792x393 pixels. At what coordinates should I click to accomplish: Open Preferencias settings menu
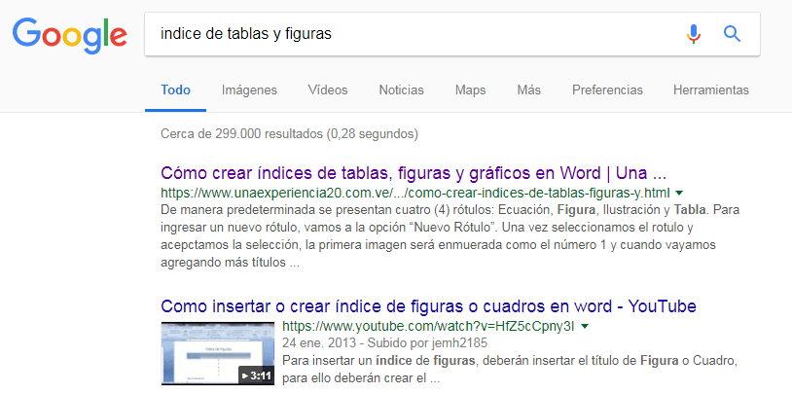[607, 90]
